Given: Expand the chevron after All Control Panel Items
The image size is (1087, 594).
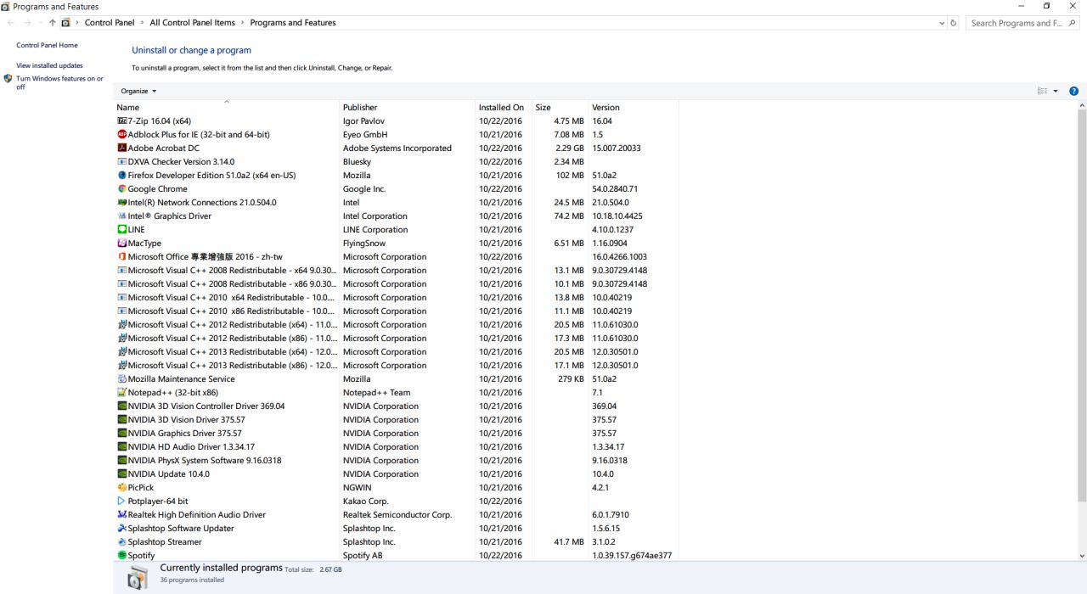Looking at the screenshot, I should 242,23.
